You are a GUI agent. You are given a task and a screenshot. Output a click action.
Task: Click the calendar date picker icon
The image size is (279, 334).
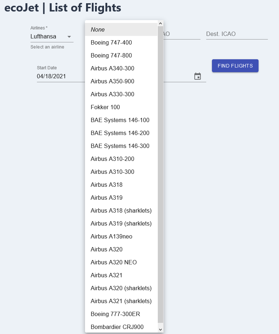[x=198, y=76]
